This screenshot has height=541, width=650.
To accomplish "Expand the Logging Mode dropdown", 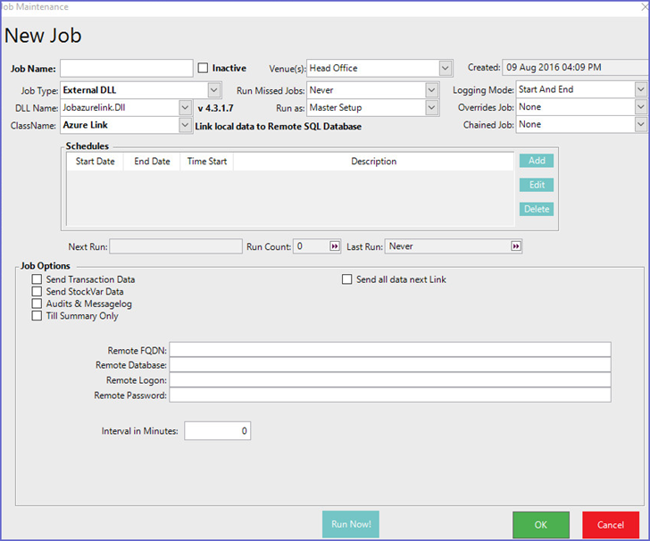I will tap(641, 89).
